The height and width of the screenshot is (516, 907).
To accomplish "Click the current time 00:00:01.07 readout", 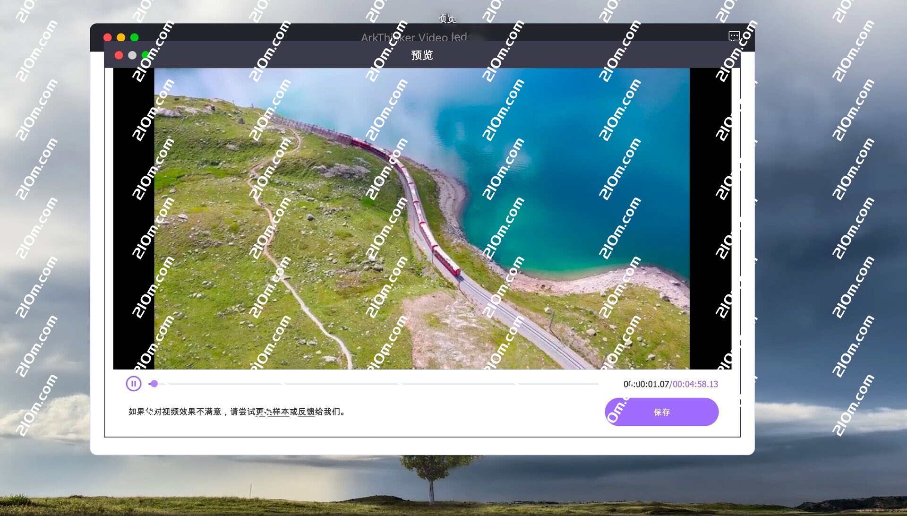I will pyautogui.click(x=646, y=384).
